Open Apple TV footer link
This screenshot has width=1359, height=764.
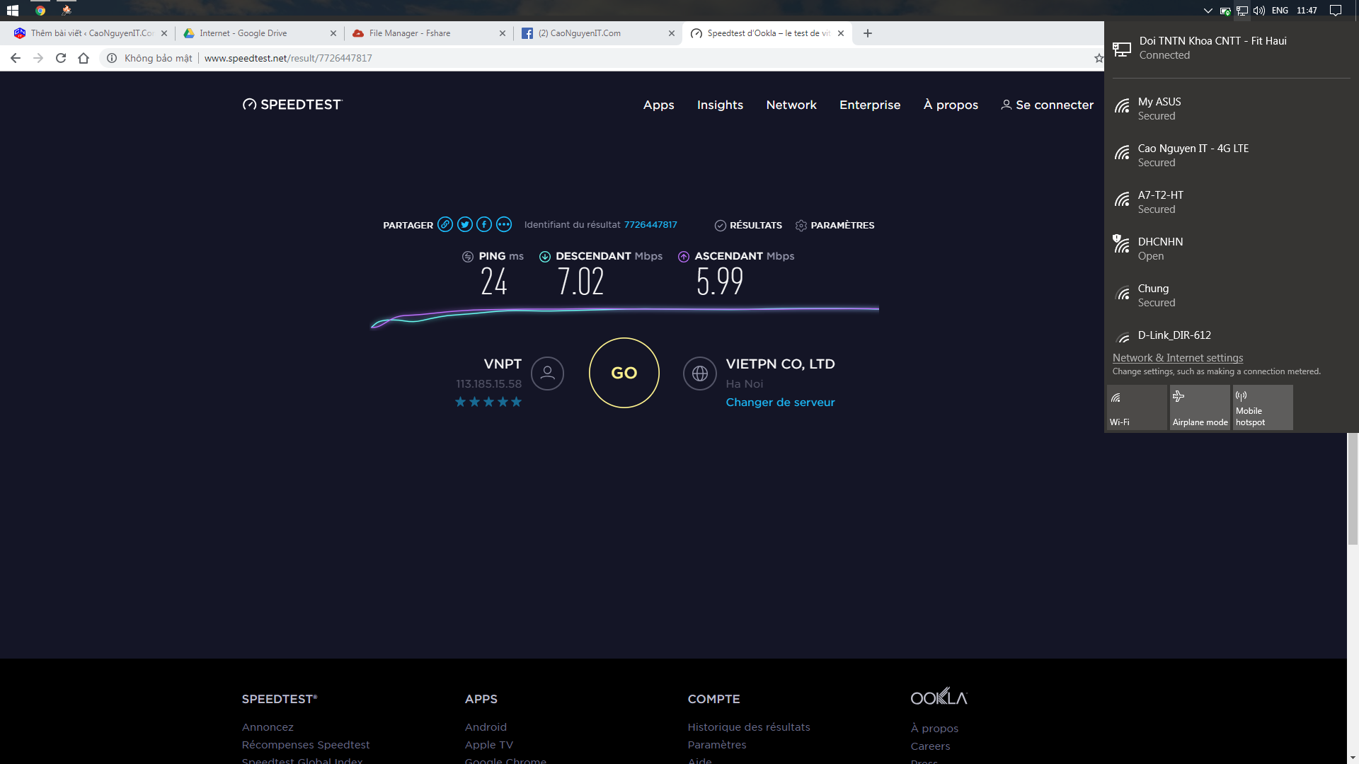click(x=488, y=744)
